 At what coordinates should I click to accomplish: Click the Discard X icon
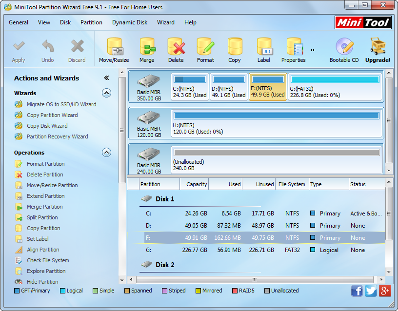(x=77, y=46)
